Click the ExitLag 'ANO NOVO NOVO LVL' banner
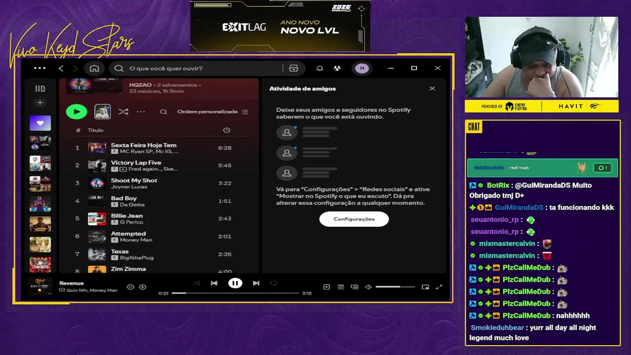The height and width of the screenshot is (355, 631). [280, 26]
